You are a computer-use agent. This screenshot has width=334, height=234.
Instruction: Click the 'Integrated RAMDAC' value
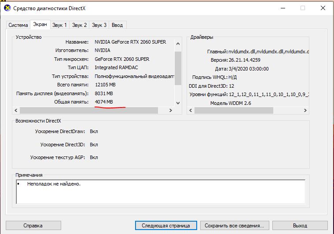[116, 67]
